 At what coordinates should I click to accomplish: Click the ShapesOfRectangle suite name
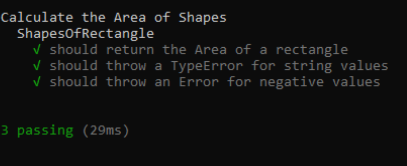pyautogui.click(x=86, y=34)
